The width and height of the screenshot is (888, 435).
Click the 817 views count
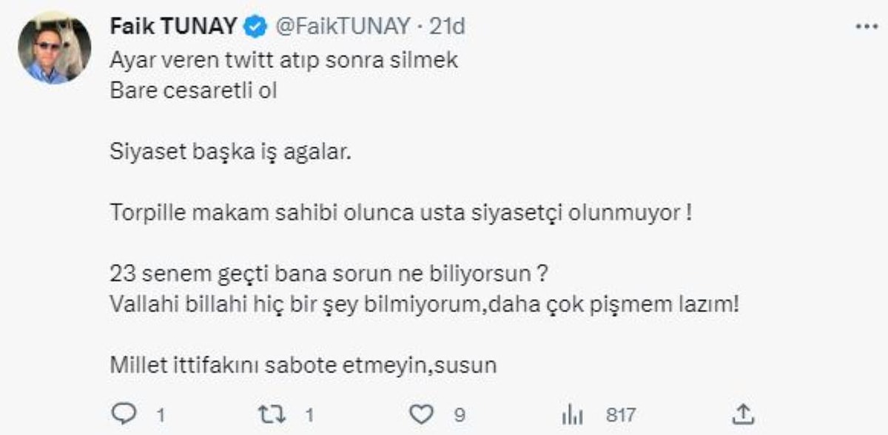pos(620,414)
